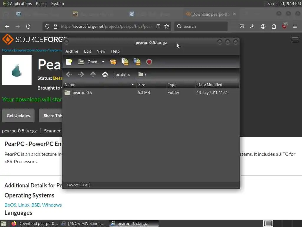Click the date and time clock
The image size is (302, 227).
[284, 4]
